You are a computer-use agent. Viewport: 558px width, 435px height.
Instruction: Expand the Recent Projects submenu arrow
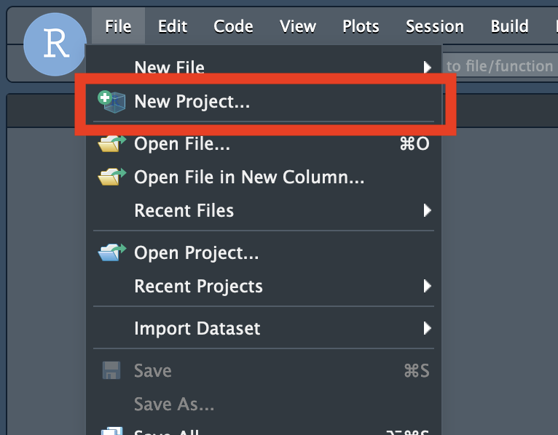tap(428, 286)
